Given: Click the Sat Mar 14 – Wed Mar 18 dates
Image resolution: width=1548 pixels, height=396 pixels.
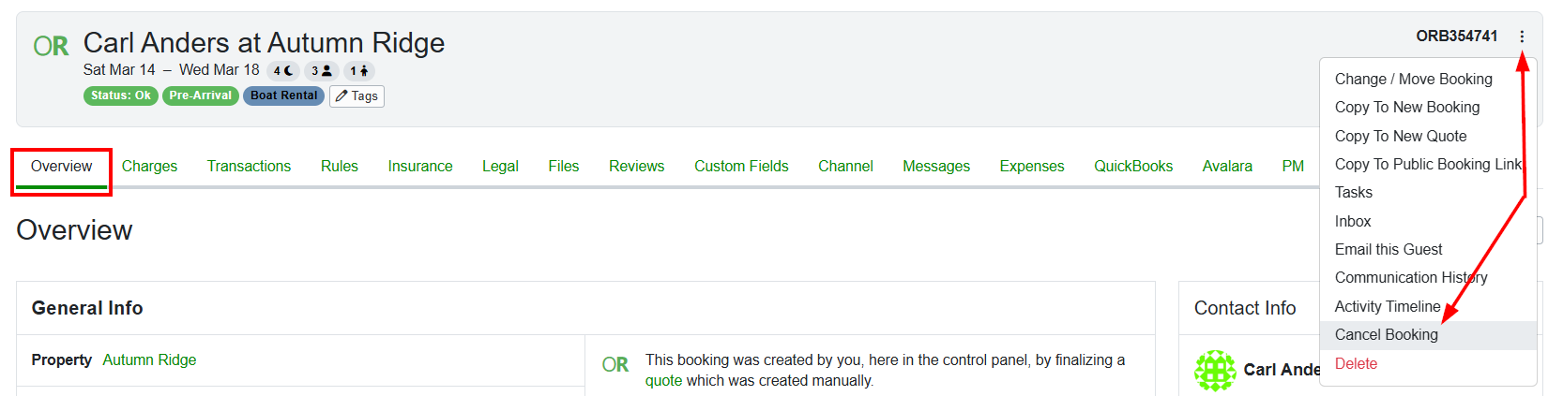Looking at the screenshot, I should click(171, 70).
